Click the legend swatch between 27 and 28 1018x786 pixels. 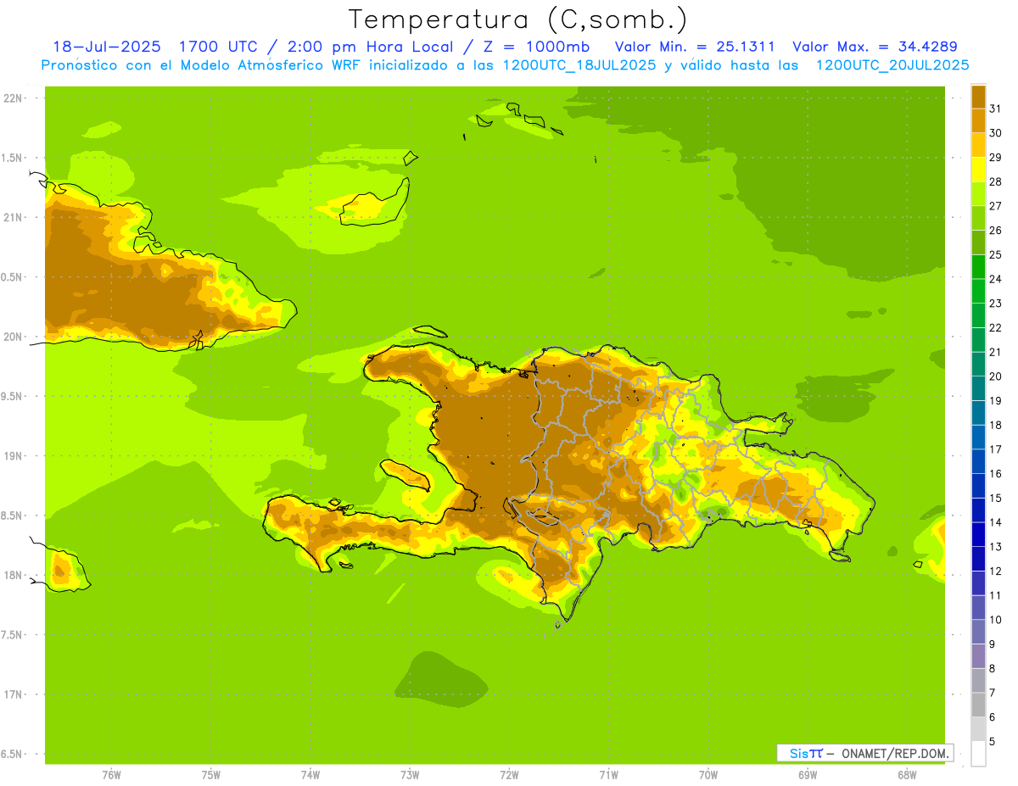click(x=978, y=193)
